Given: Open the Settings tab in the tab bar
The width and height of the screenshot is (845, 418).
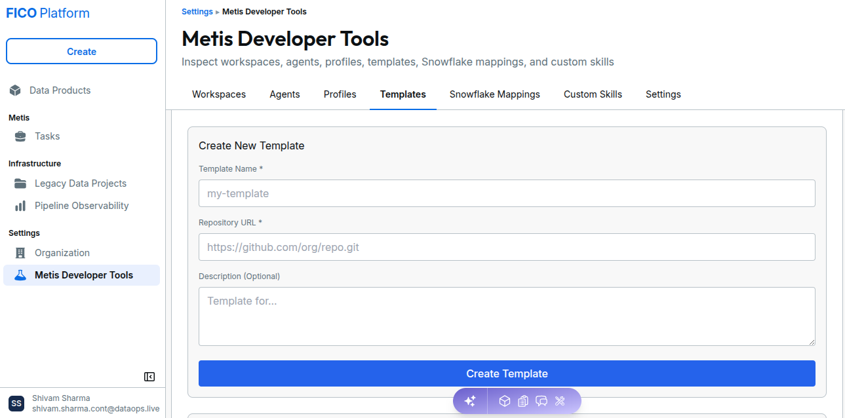Looking at the screenshot, I should (x=663, y=94).
